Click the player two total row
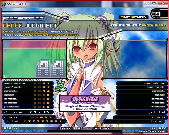This screenshot has height=135, width=169. (x=134, y=122)
